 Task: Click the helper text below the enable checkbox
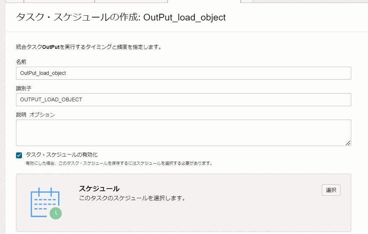point(119,163)
